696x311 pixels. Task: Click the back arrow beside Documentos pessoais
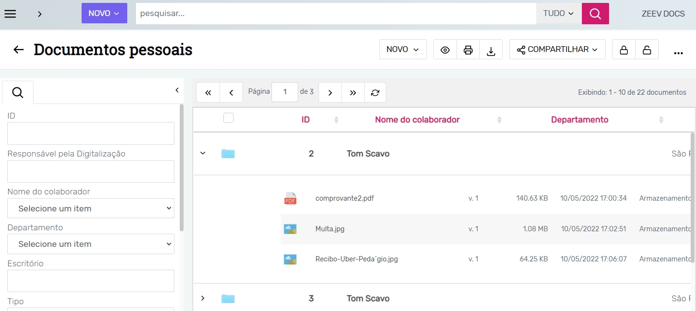tap(18, 50)
